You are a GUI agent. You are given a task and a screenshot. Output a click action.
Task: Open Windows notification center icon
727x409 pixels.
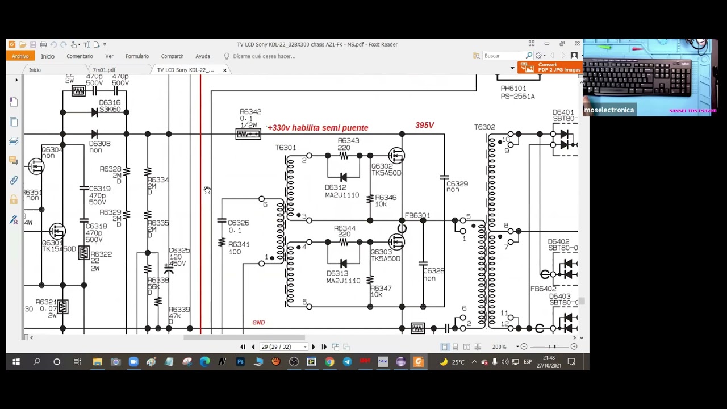pyautogui.click(x=571, y=362)
